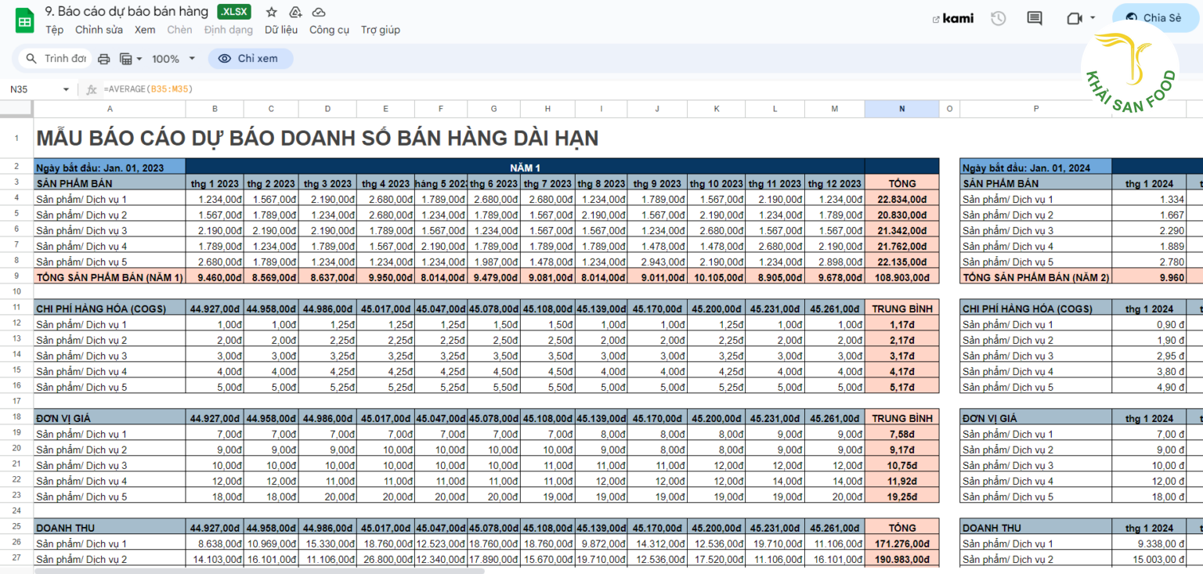Click the thg 1 2023 column heading cell
Viewport: 1203px width, 574px height.
(x=215, y=183)
